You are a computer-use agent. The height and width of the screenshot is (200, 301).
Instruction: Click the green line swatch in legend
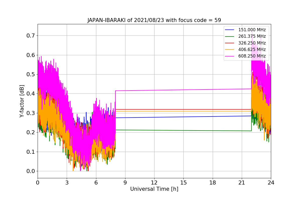click(230, 36)
